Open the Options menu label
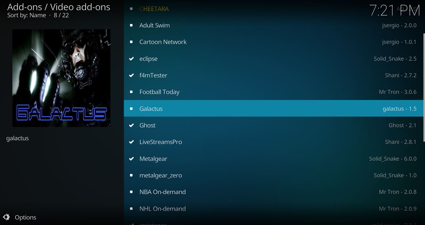Screen dimensions: 425x225 26,218
